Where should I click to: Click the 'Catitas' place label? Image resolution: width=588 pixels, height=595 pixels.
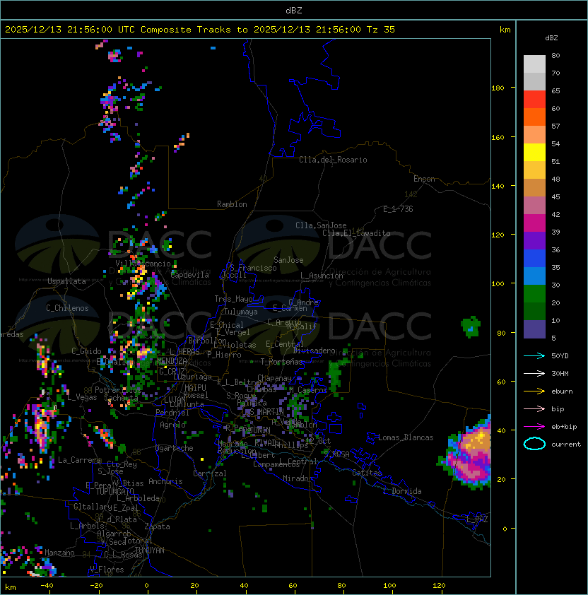pos(367,473)
